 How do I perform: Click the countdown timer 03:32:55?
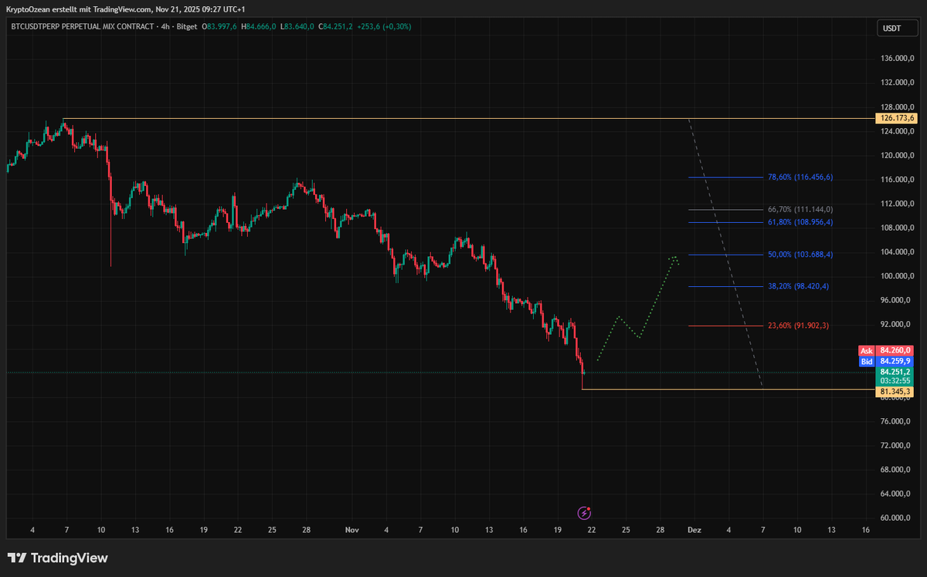pyautogui.click(x=895, y=380)
